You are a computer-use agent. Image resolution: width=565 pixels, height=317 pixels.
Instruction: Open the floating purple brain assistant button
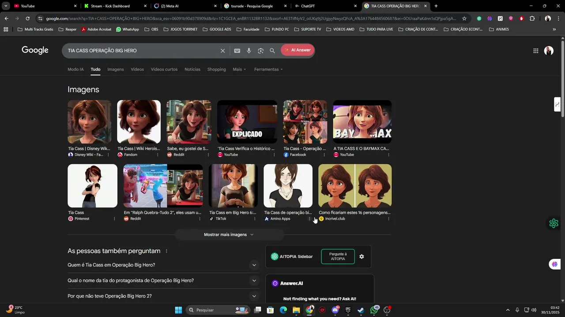(554, 264)
